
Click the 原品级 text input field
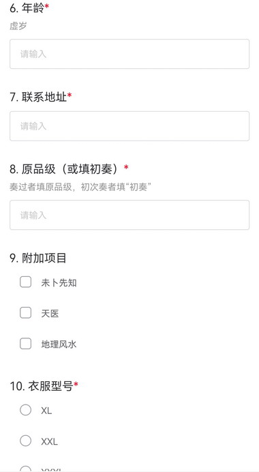click(129, 215)
